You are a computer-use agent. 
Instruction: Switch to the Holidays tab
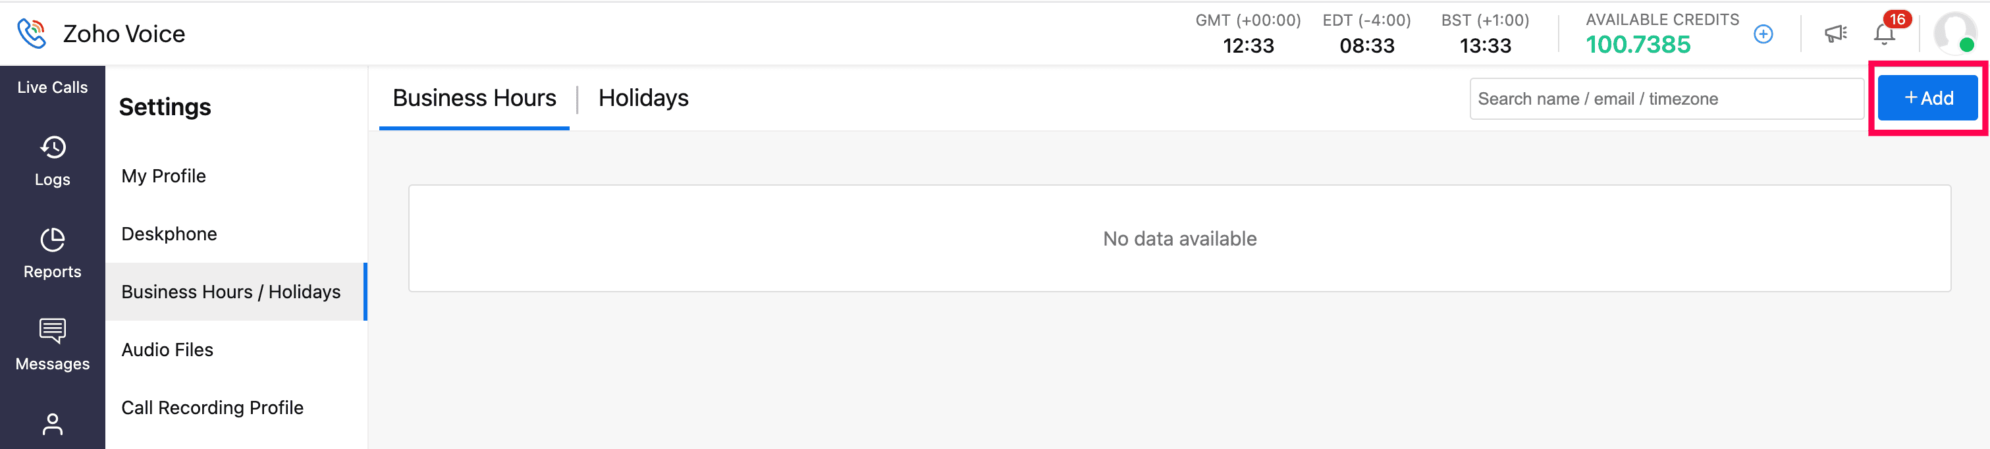click(643, 98)
